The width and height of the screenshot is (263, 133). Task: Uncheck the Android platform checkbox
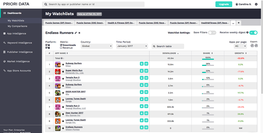click(47, 45)
